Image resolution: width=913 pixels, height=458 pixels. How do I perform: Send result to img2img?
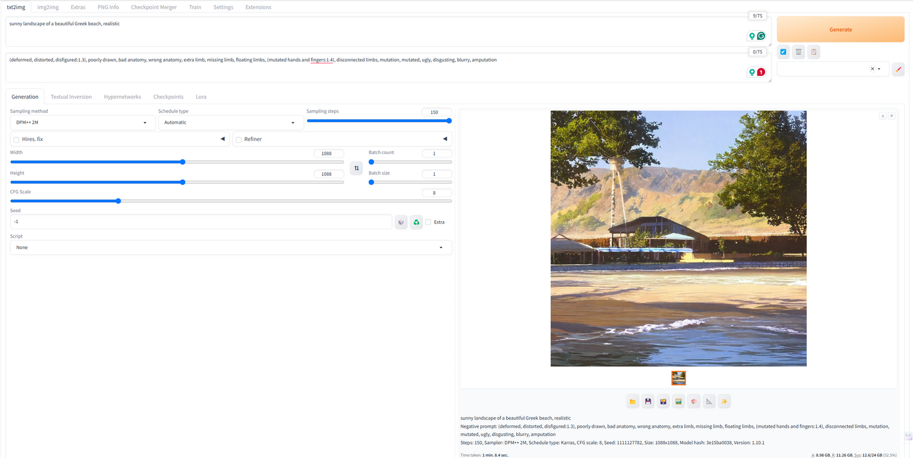pos(678,401)
